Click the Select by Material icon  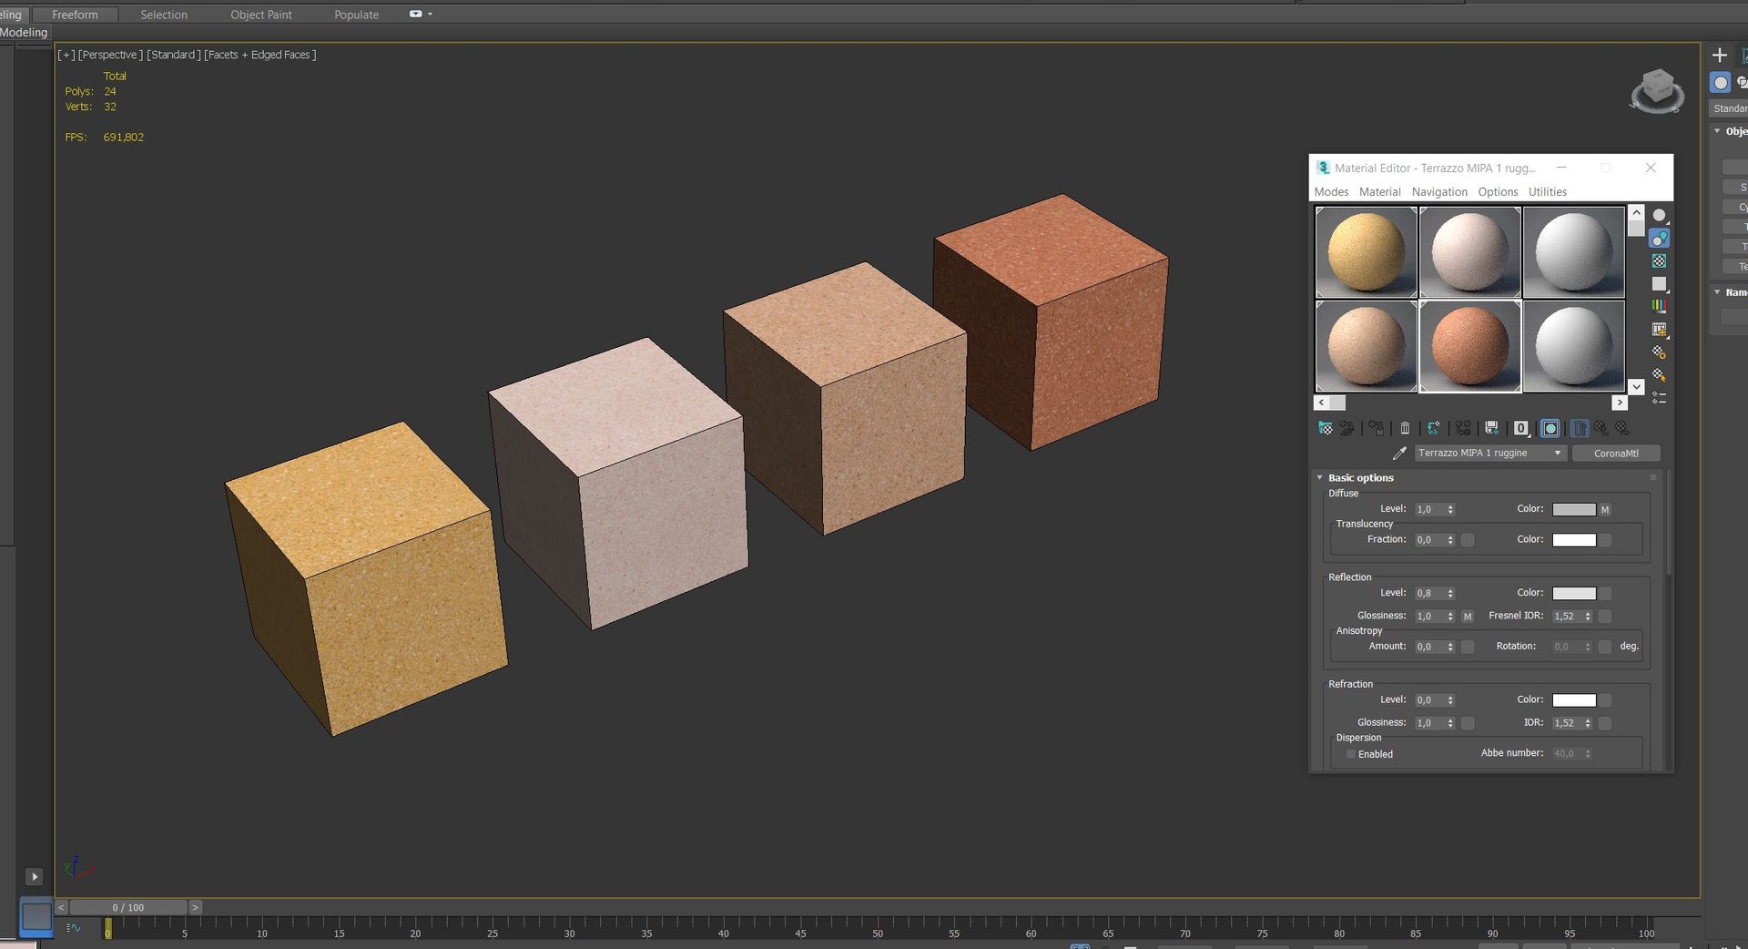point(1660,375)
